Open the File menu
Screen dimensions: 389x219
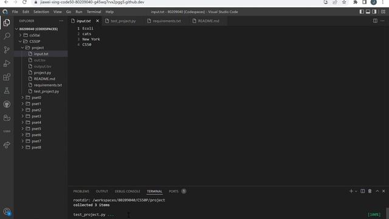[15, 12]
